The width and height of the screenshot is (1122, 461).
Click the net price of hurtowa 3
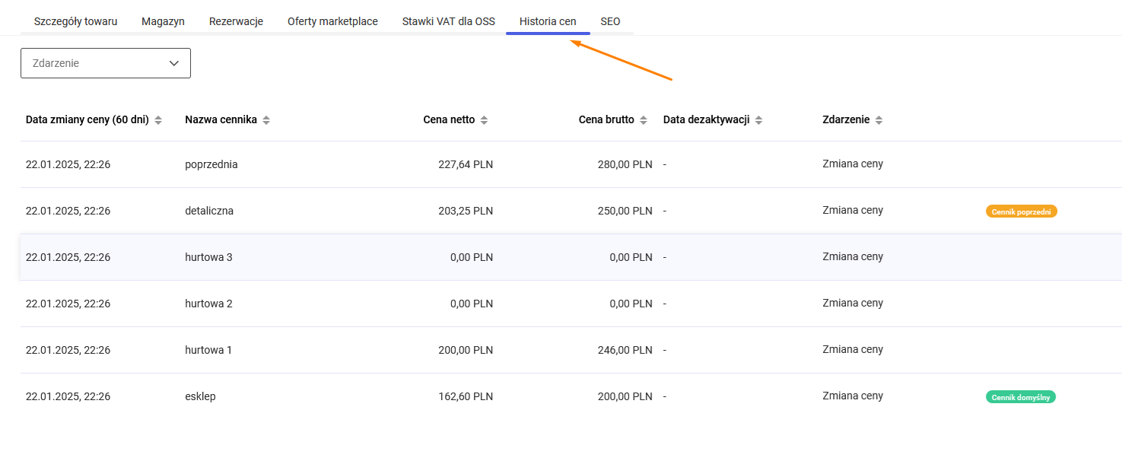click(x=472, y=257)
